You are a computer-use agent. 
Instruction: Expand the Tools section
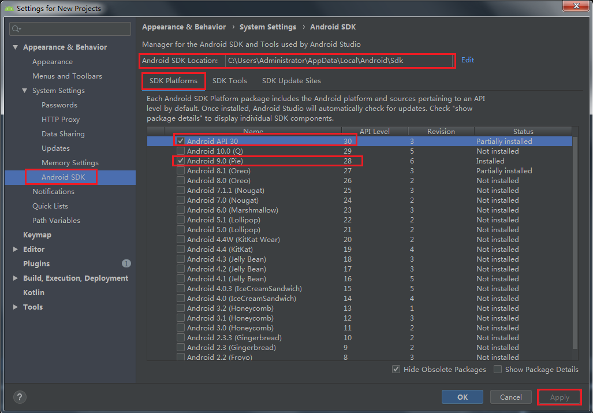pos(16,307)
